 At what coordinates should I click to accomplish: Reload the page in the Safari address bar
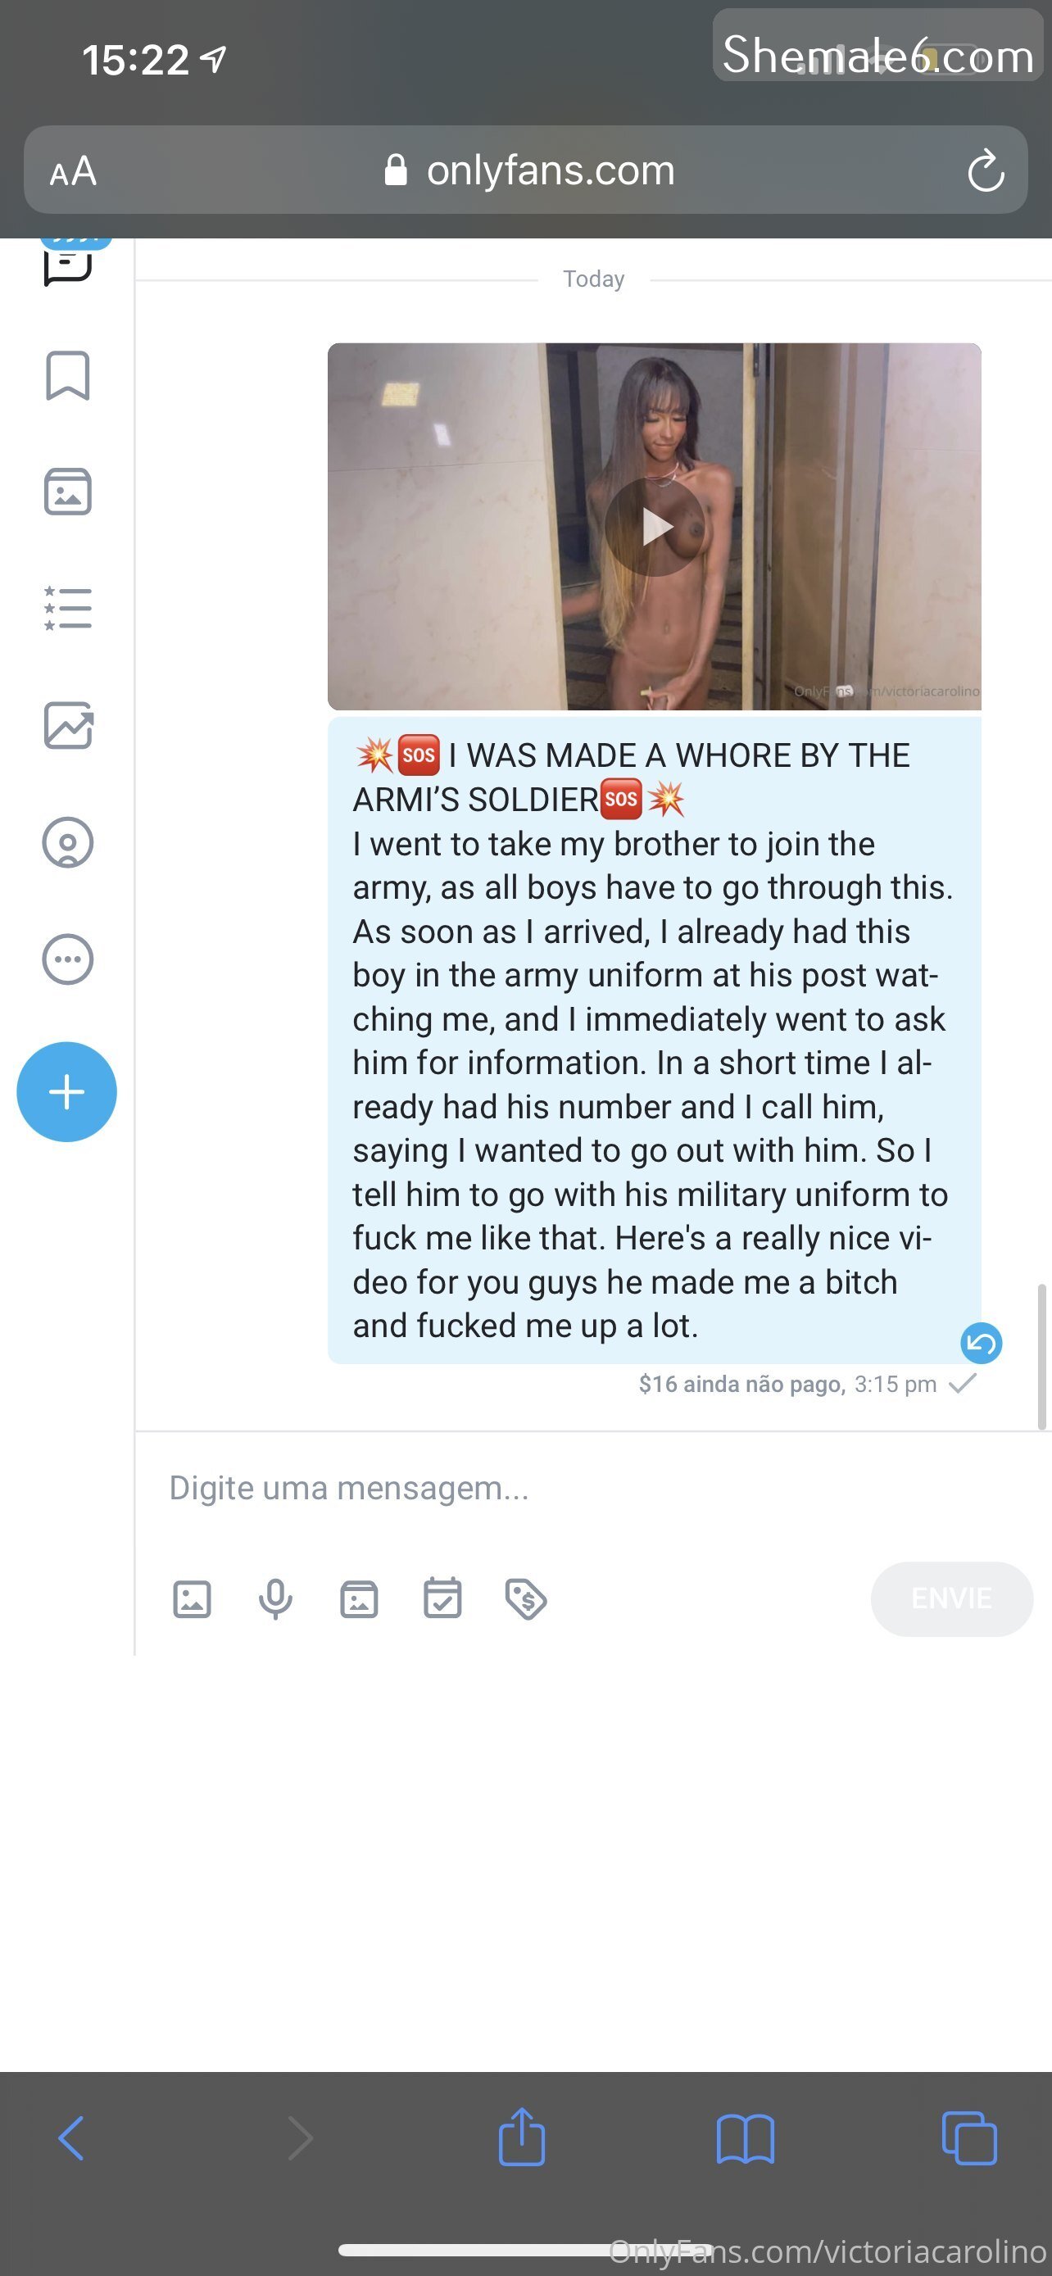click(985, 170)
